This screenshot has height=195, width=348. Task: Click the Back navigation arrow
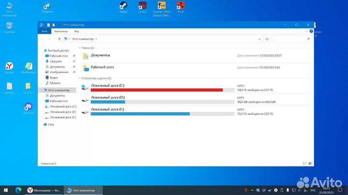tap(42, 39)
